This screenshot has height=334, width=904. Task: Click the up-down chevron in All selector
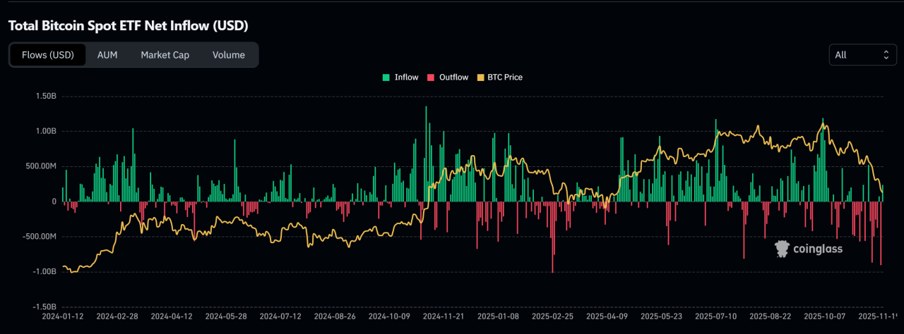click(886, 55)
